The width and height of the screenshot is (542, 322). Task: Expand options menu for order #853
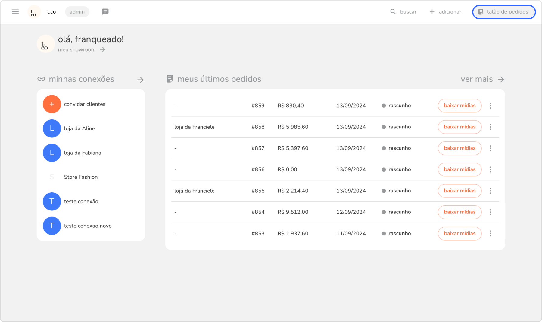click(x=491, y=233)
